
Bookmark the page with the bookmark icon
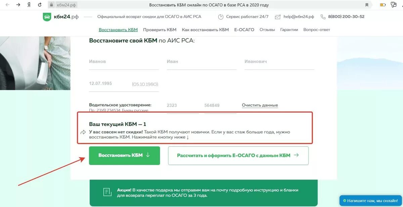[x=367, y=5]
